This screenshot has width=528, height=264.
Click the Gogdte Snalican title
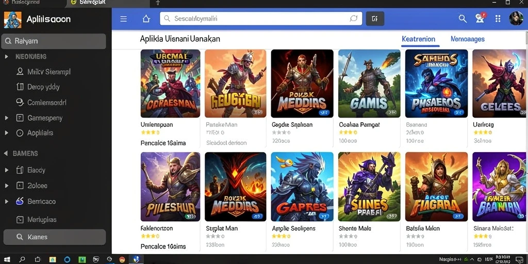pyautogui.click(x=292, y=125)
